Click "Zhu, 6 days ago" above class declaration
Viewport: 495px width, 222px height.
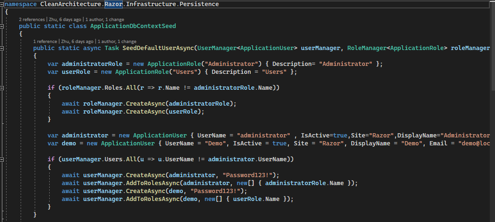(x=64, y=20)
